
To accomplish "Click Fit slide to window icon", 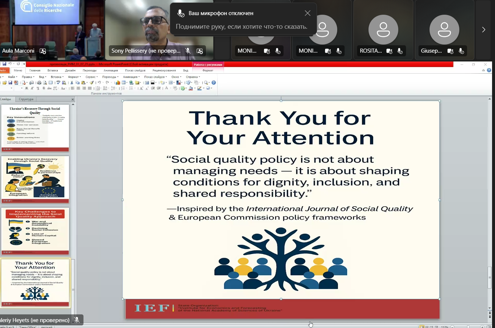I will [x=488, y=327].
